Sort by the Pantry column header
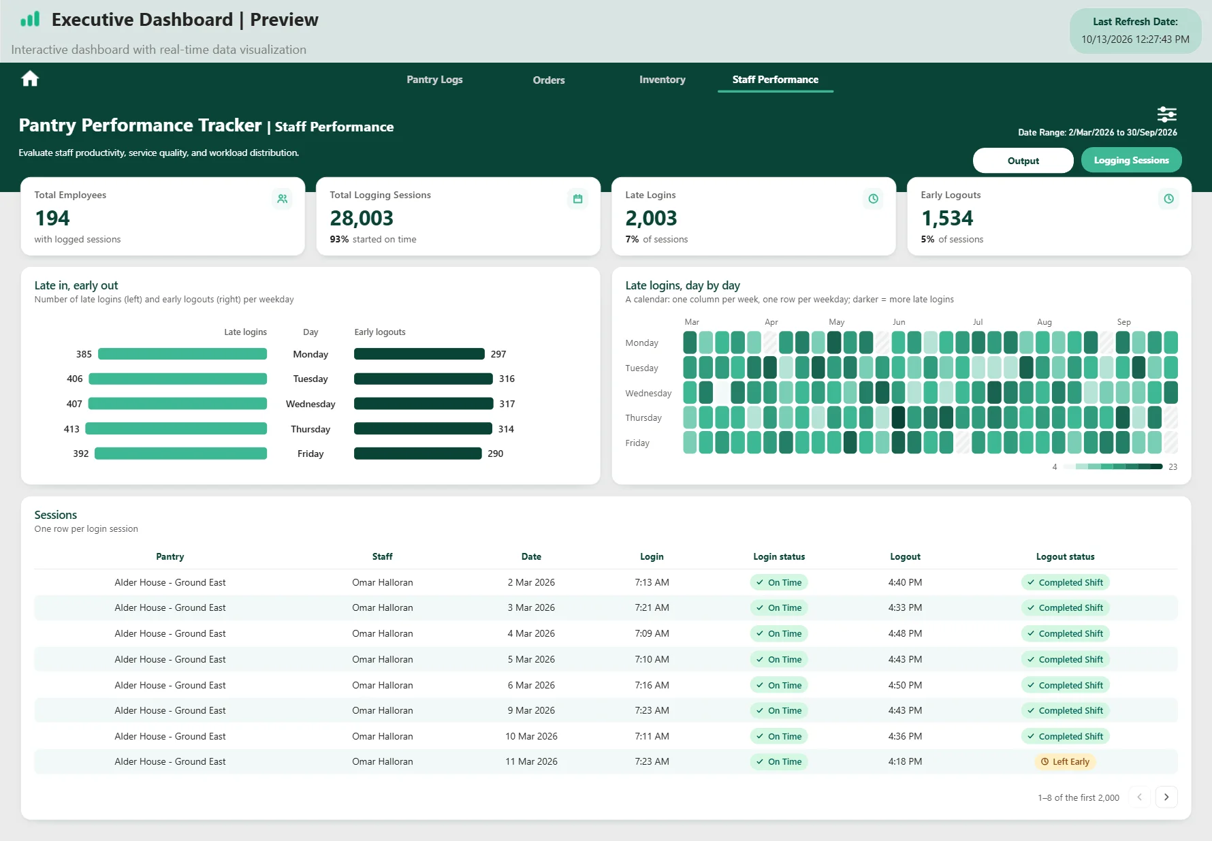 pyautogui.click(x=170, y=556)
